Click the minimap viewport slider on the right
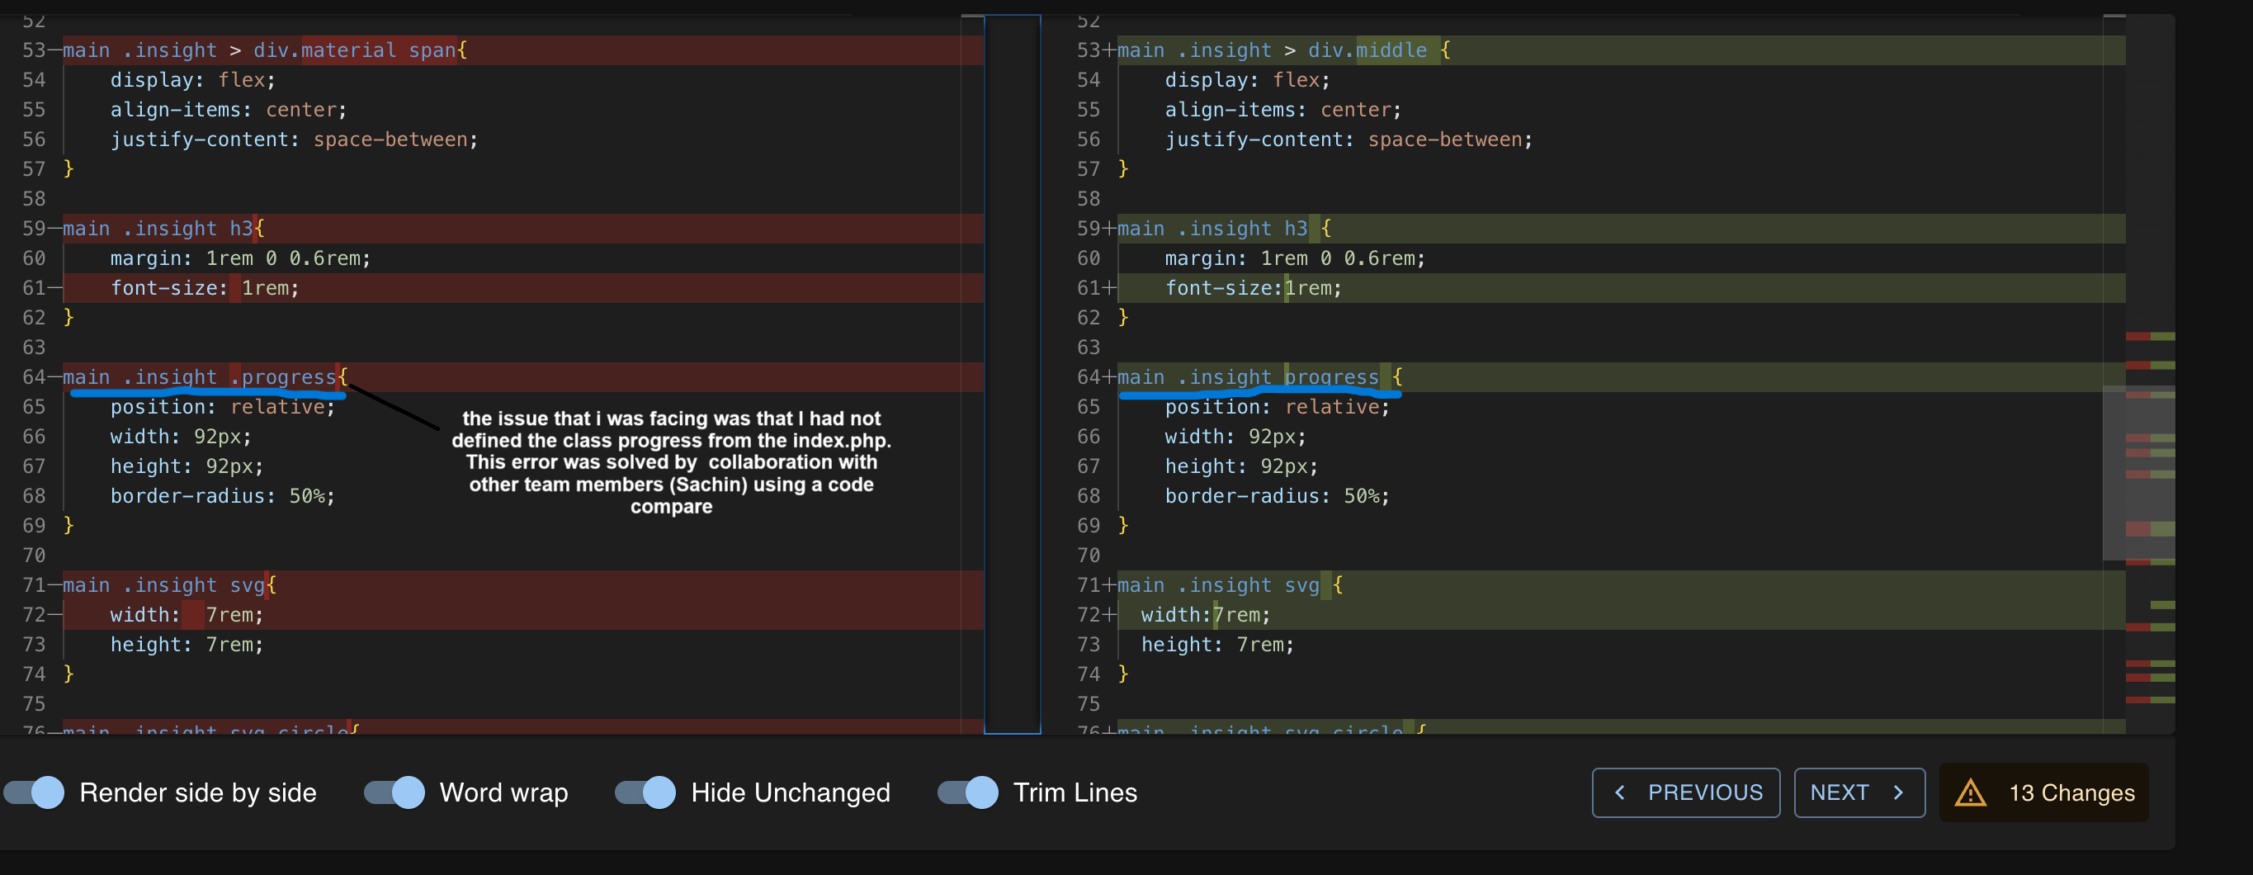The image size is (2253, 875). pos(2137,472)
